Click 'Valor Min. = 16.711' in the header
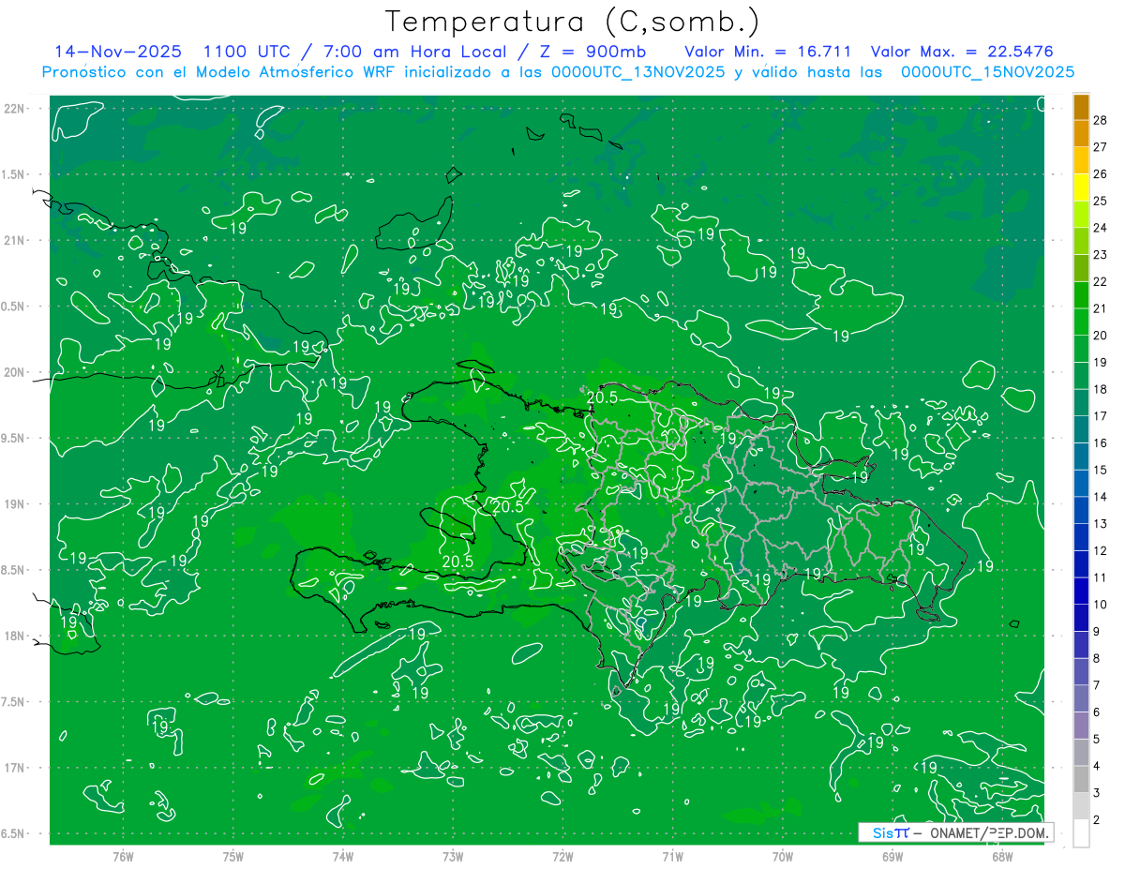Viewport: 1125px width, 869px height. tap(768, 52)
